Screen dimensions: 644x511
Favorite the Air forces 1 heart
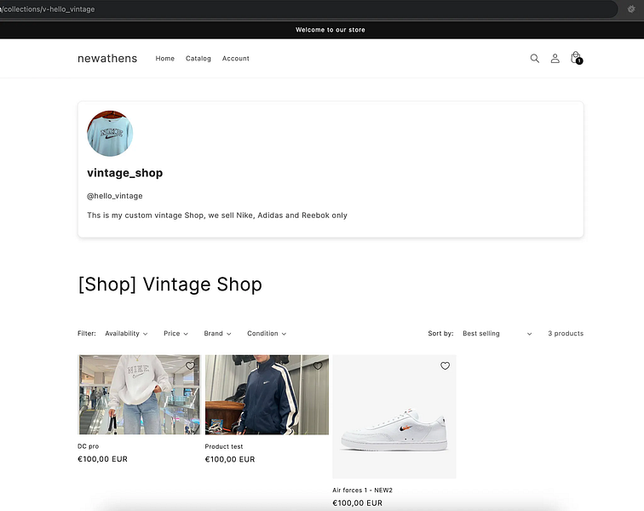445,365
